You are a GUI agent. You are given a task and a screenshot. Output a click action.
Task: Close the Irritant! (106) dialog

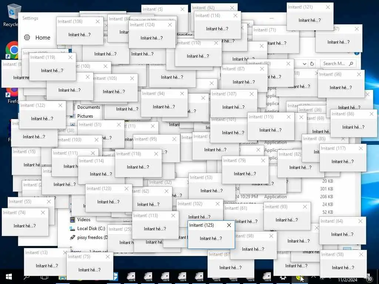pyautogui.click(x=98, y=21)
